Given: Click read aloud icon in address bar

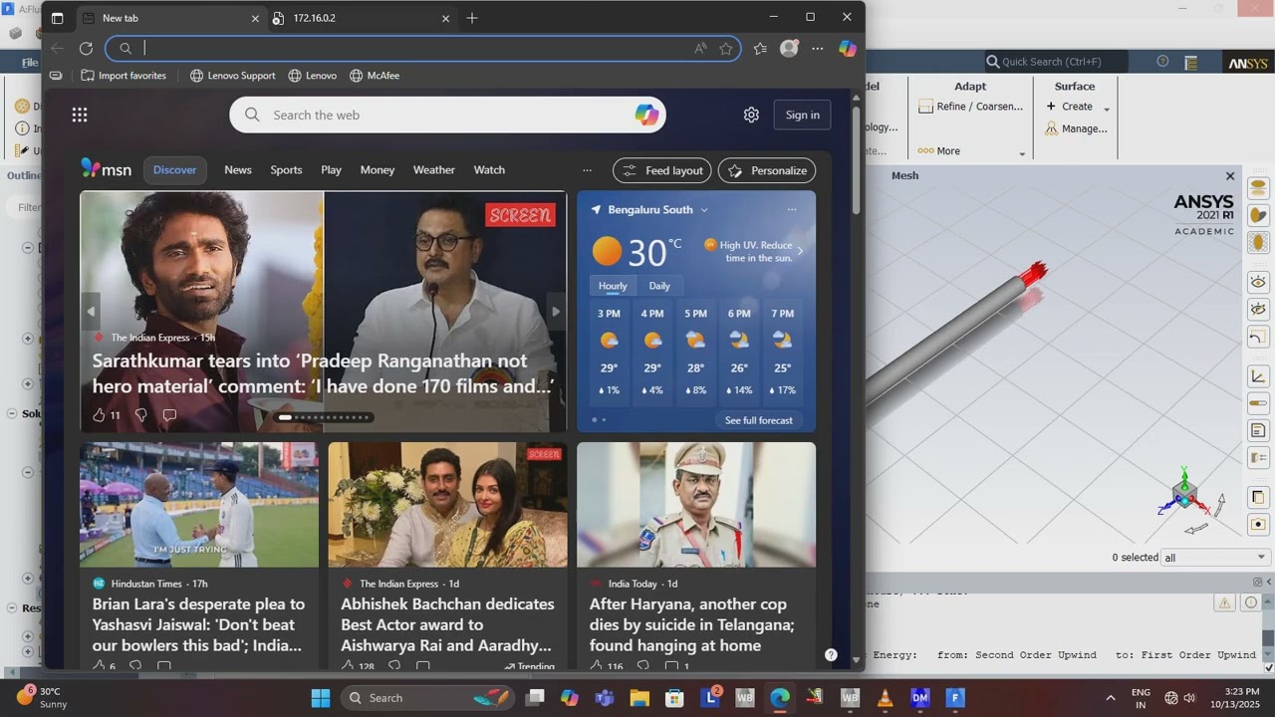Looking at the screenshot, I should 700,48.
